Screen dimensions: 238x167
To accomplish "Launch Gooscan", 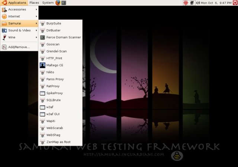I will point(60,44).
